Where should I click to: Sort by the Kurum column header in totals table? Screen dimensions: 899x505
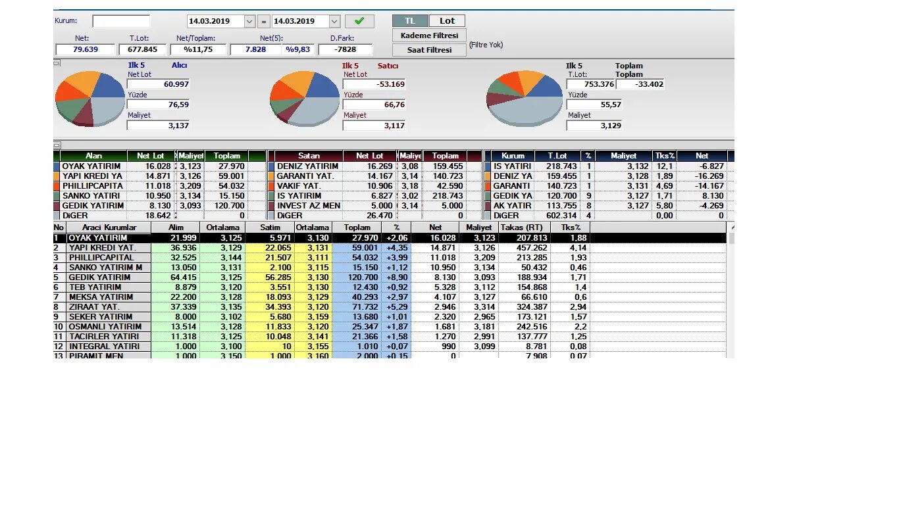(x=513, y=156)
